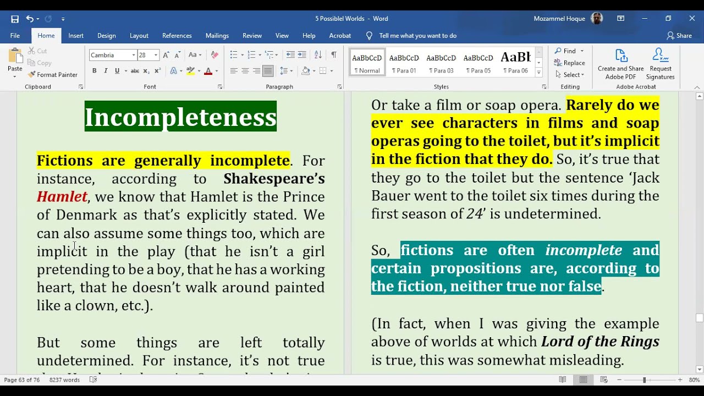704x396 pixels.
Task: Click the spelling proofing status icon
Action: click(93, 380)
